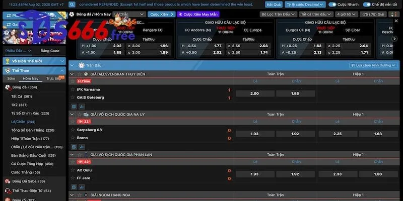Select 2.00 Lẻ odds for IFK Varnamo match
403x201 pixels.
(x=254, y=93)
